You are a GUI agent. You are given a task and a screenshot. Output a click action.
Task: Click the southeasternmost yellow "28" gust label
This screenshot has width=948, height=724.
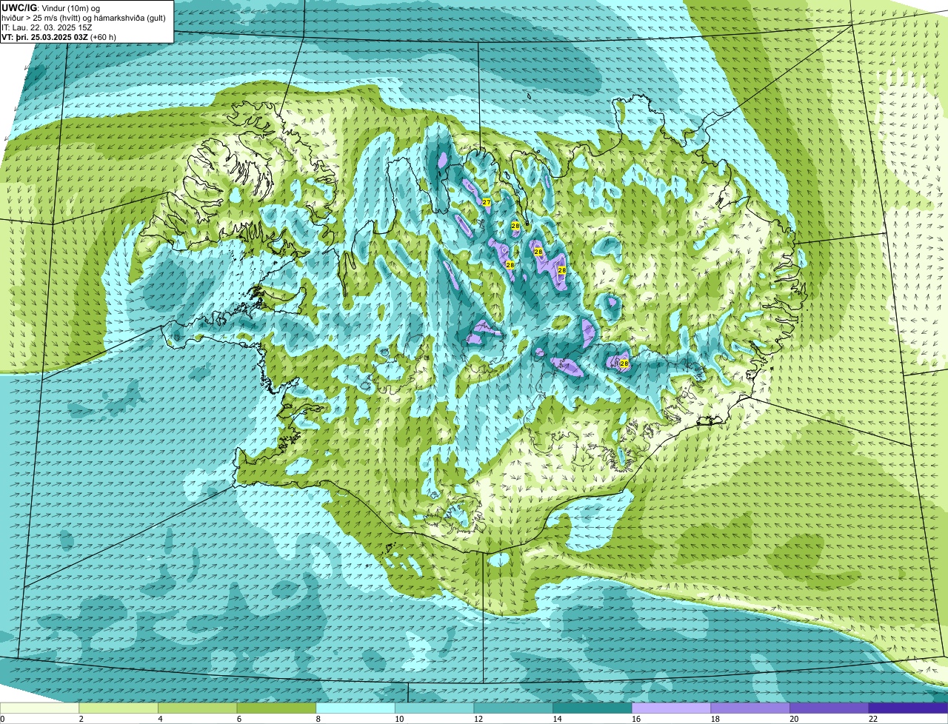click(x=624, y=363)
